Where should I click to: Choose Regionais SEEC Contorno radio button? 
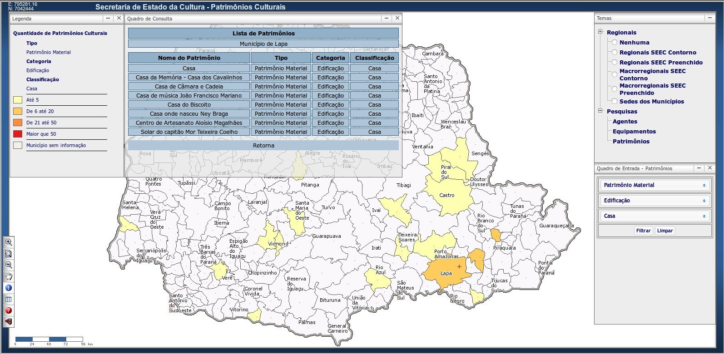(x=615, y=52)
